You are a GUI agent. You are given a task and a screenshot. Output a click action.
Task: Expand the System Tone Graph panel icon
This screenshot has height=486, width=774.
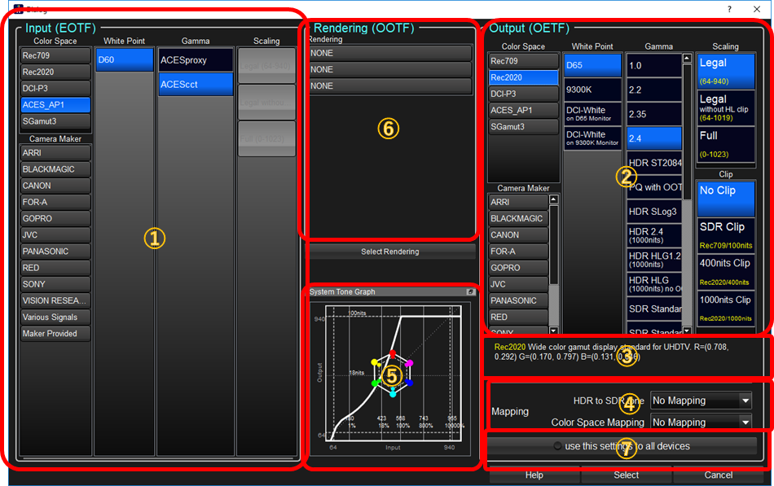tap(470, 291)
